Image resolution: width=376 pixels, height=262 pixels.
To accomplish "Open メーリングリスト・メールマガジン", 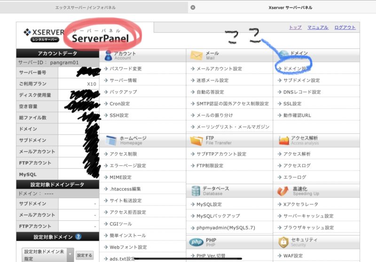I will coord(233,127).
